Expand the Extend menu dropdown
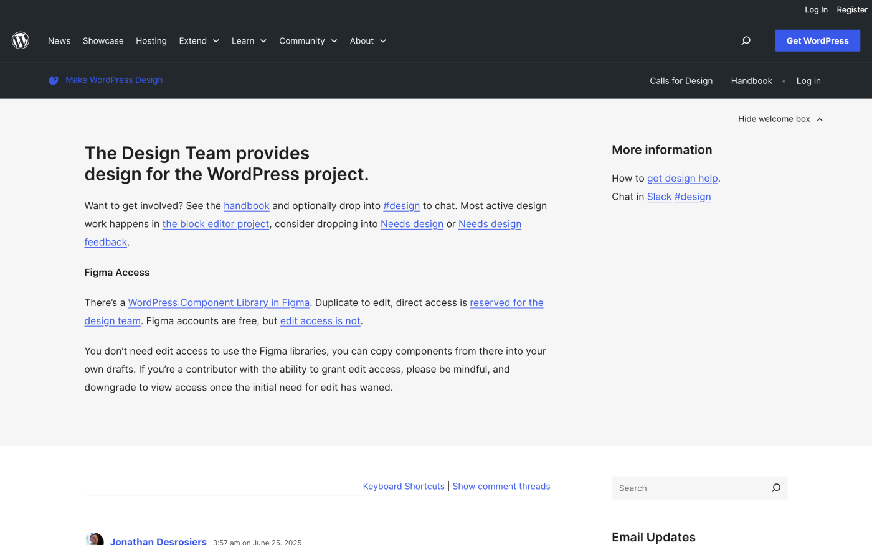Viewport: 872px width, 545px height. (199, 40)
